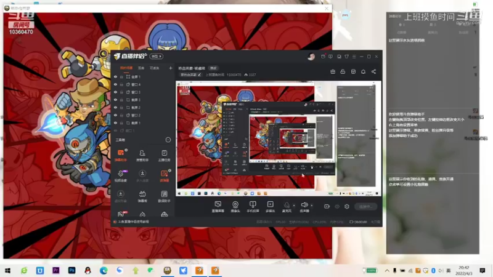
Task: Open the download tool in third toolbox row
Action: click(x=121, y=196)
